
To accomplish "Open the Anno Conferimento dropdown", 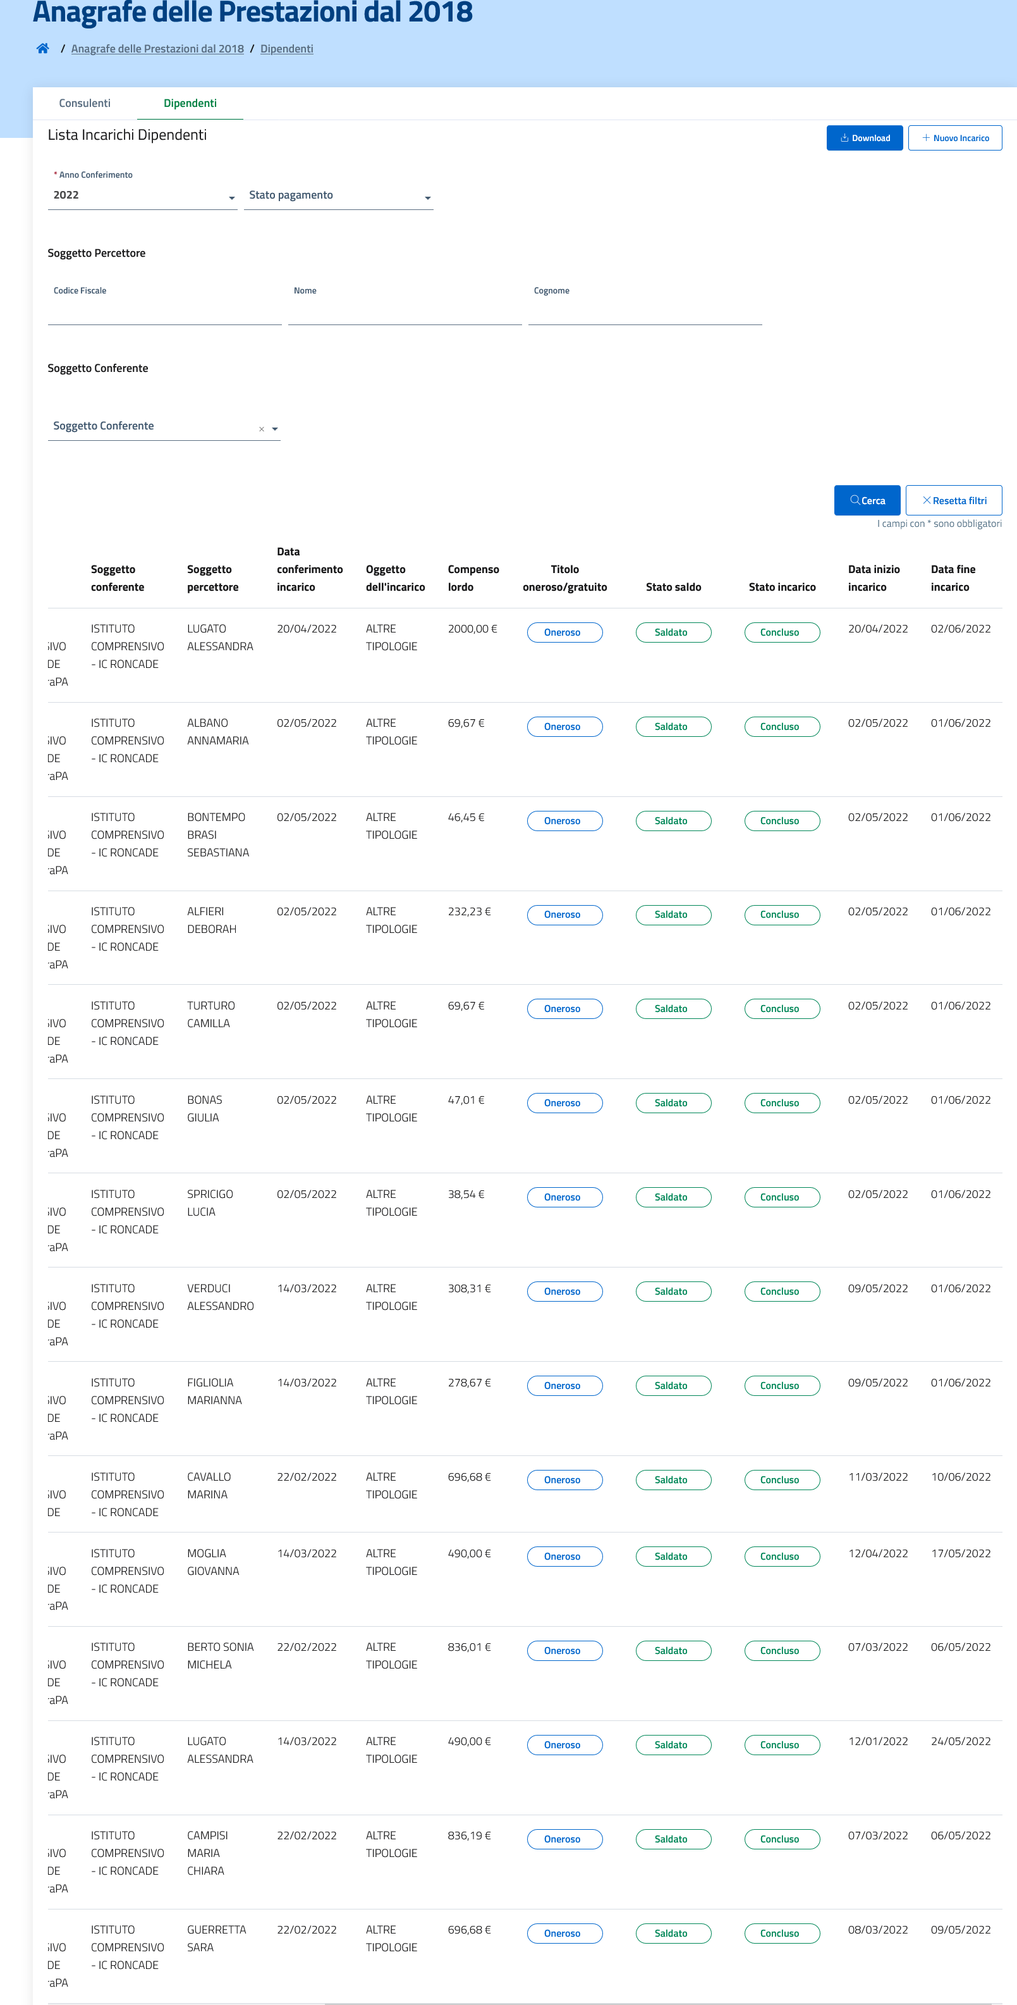I will tap(142, 195).
